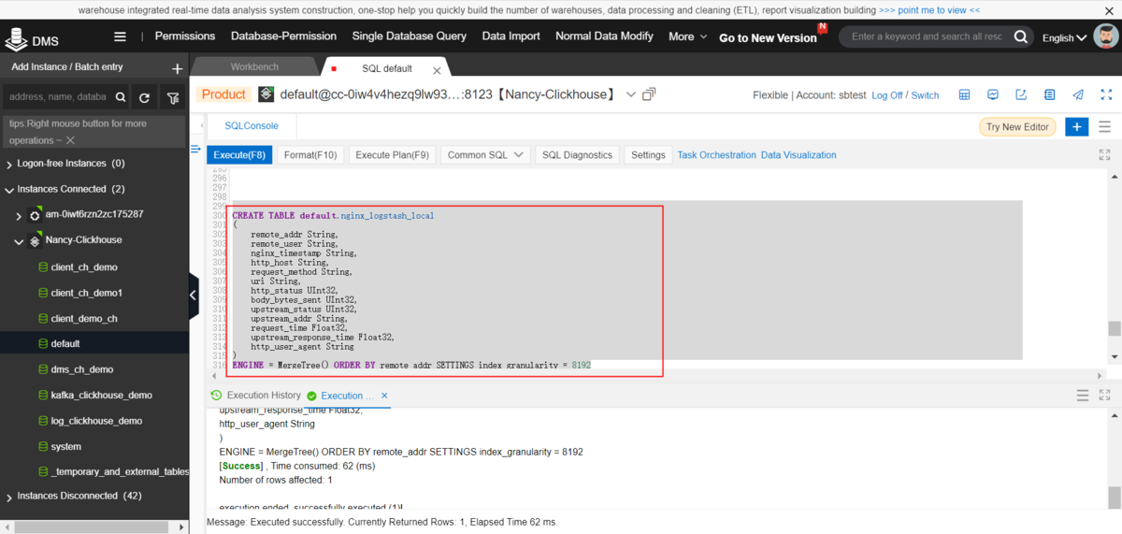Open the execution results list menu icon

coord(1083,396)
